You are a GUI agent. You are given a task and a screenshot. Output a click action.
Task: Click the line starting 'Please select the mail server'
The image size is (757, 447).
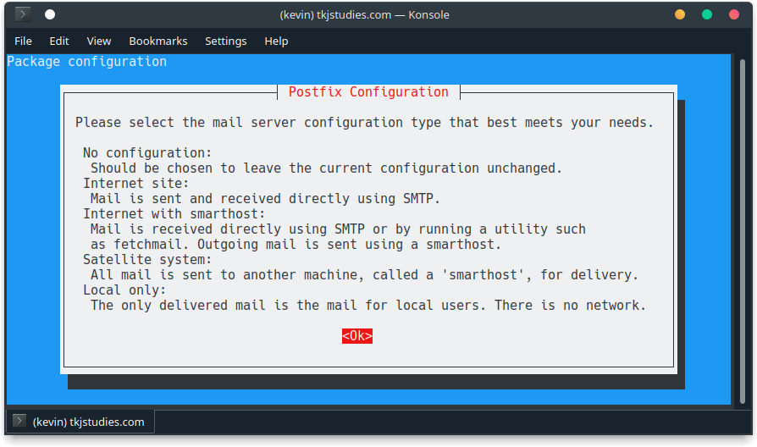pos(364,122)
